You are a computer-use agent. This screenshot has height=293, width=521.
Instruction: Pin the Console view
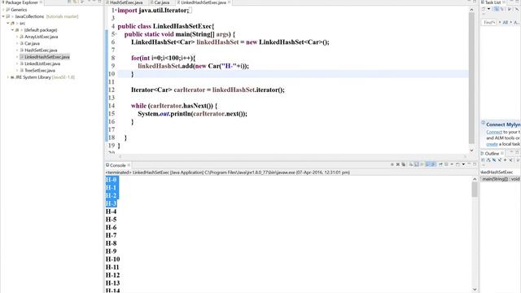pos(440,164)
